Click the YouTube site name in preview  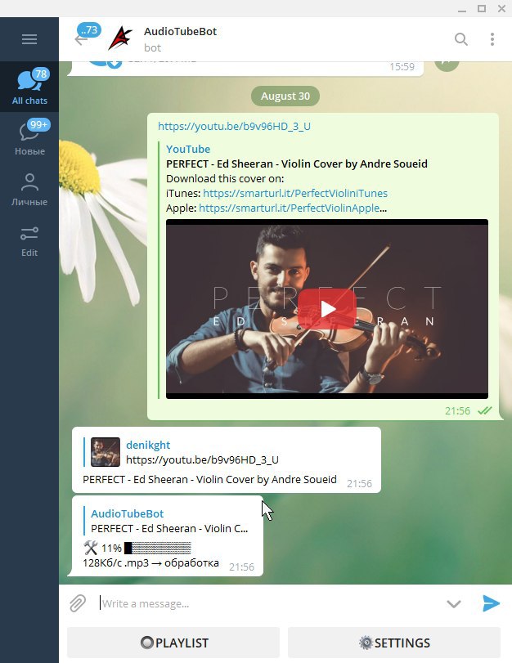click(x=188, y=149)
